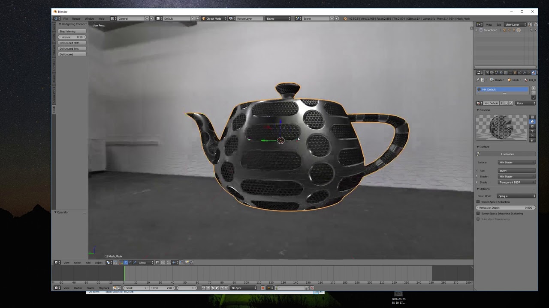This screenshot has height=308, width=549.
Task: Click the End frame field showing 250
Action: pos(162,288)
